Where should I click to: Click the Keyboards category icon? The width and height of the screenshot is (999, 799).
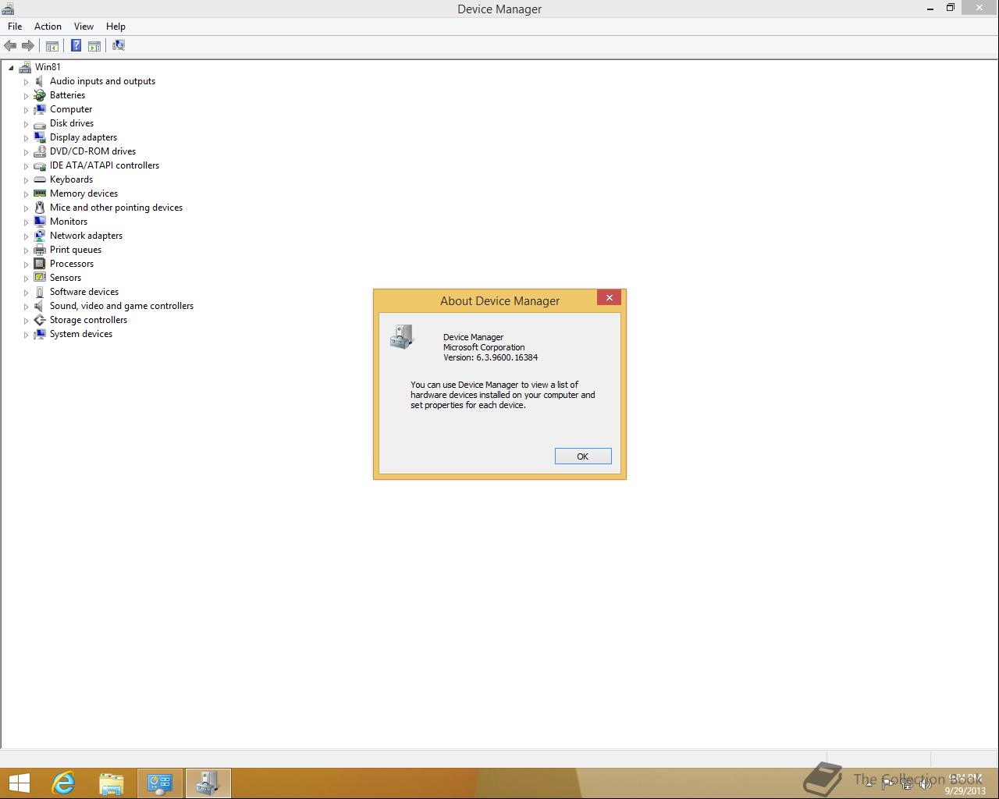[x=40, y=179]
